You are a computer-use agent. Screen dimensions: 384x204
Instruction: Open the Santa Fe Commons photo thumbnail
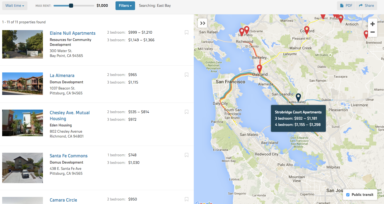tap(23, 168)
